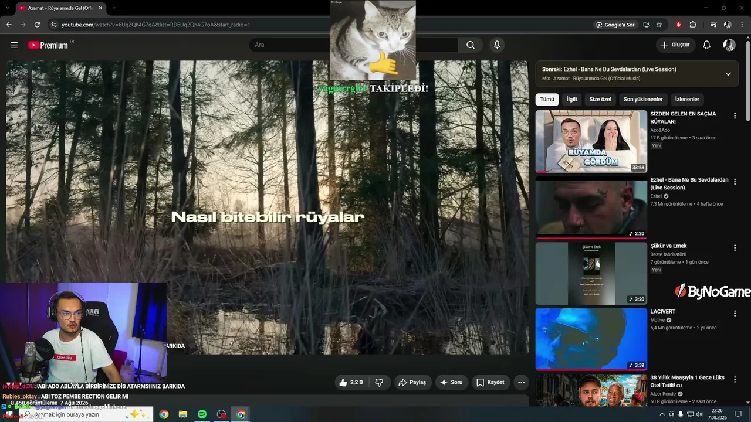
Task: Open Ezhel Bana Ne Bu Sevdalardan thumbnail
Action: click(591, 207)
